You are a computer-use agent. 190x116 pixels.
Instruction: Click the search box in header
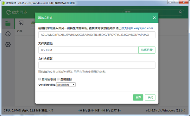[x=153, y=12]
